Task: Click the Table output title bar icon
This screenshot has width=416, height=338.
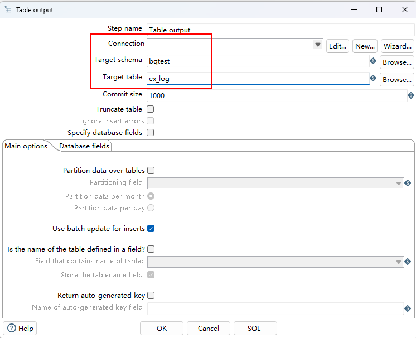Action: (x=8, y=9)
